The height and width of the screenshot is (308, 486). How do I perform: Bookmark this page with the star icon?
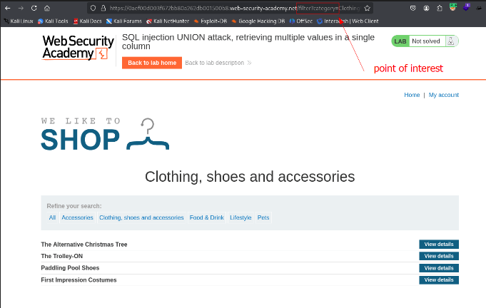point(367,8)
